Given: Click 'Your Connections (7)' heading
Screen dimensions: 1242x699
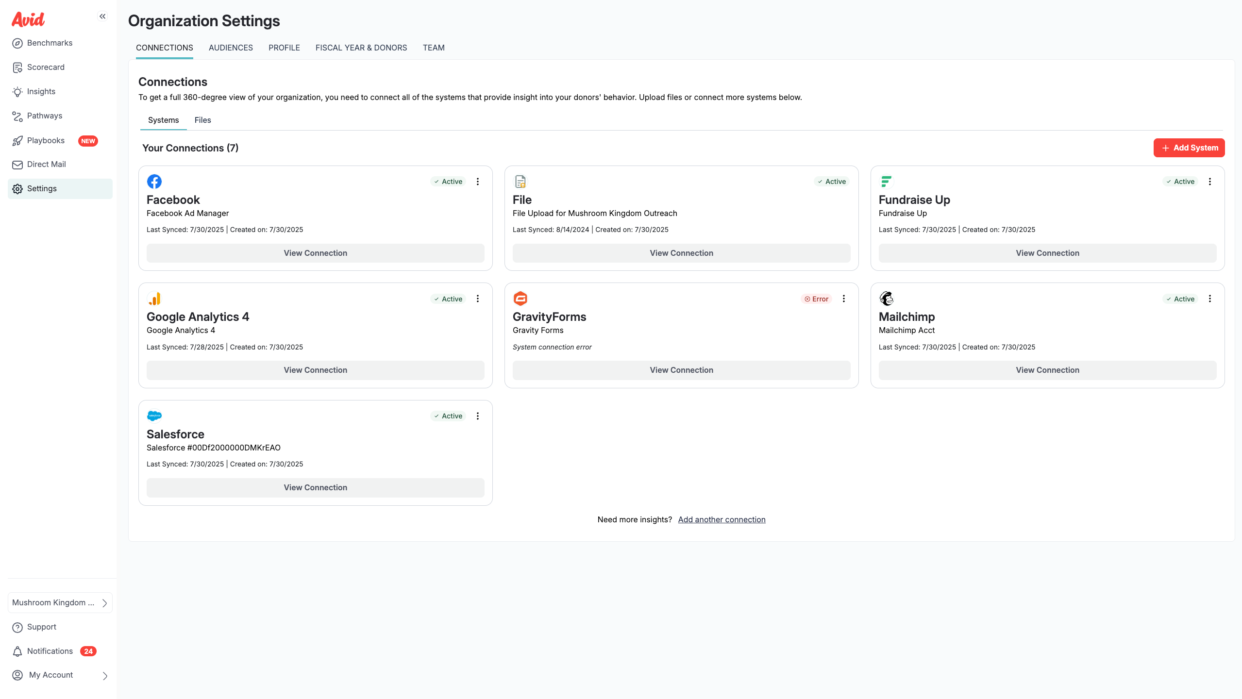Looking at the screenshot, I should point(190,148).
